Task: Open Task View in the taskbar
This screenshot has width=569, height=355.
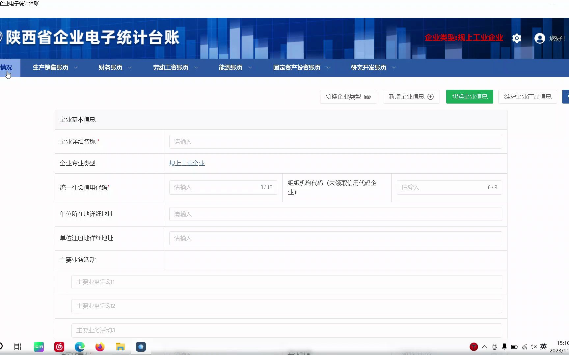Action: [18, 347]
